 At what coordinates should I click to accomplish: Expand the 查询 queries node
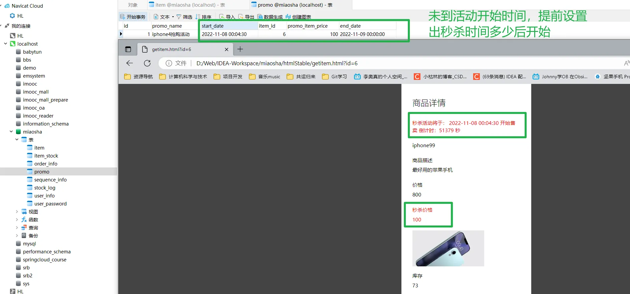coord(17,228)
